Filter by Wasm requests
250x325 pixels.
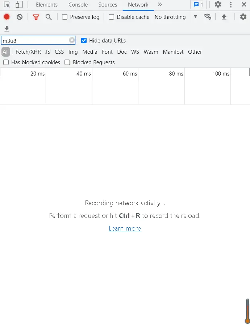point(151,52)
